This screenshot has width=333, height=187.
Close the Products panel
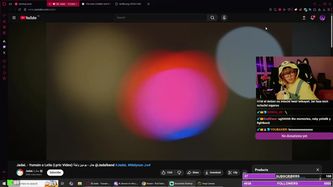pos(318,170)
